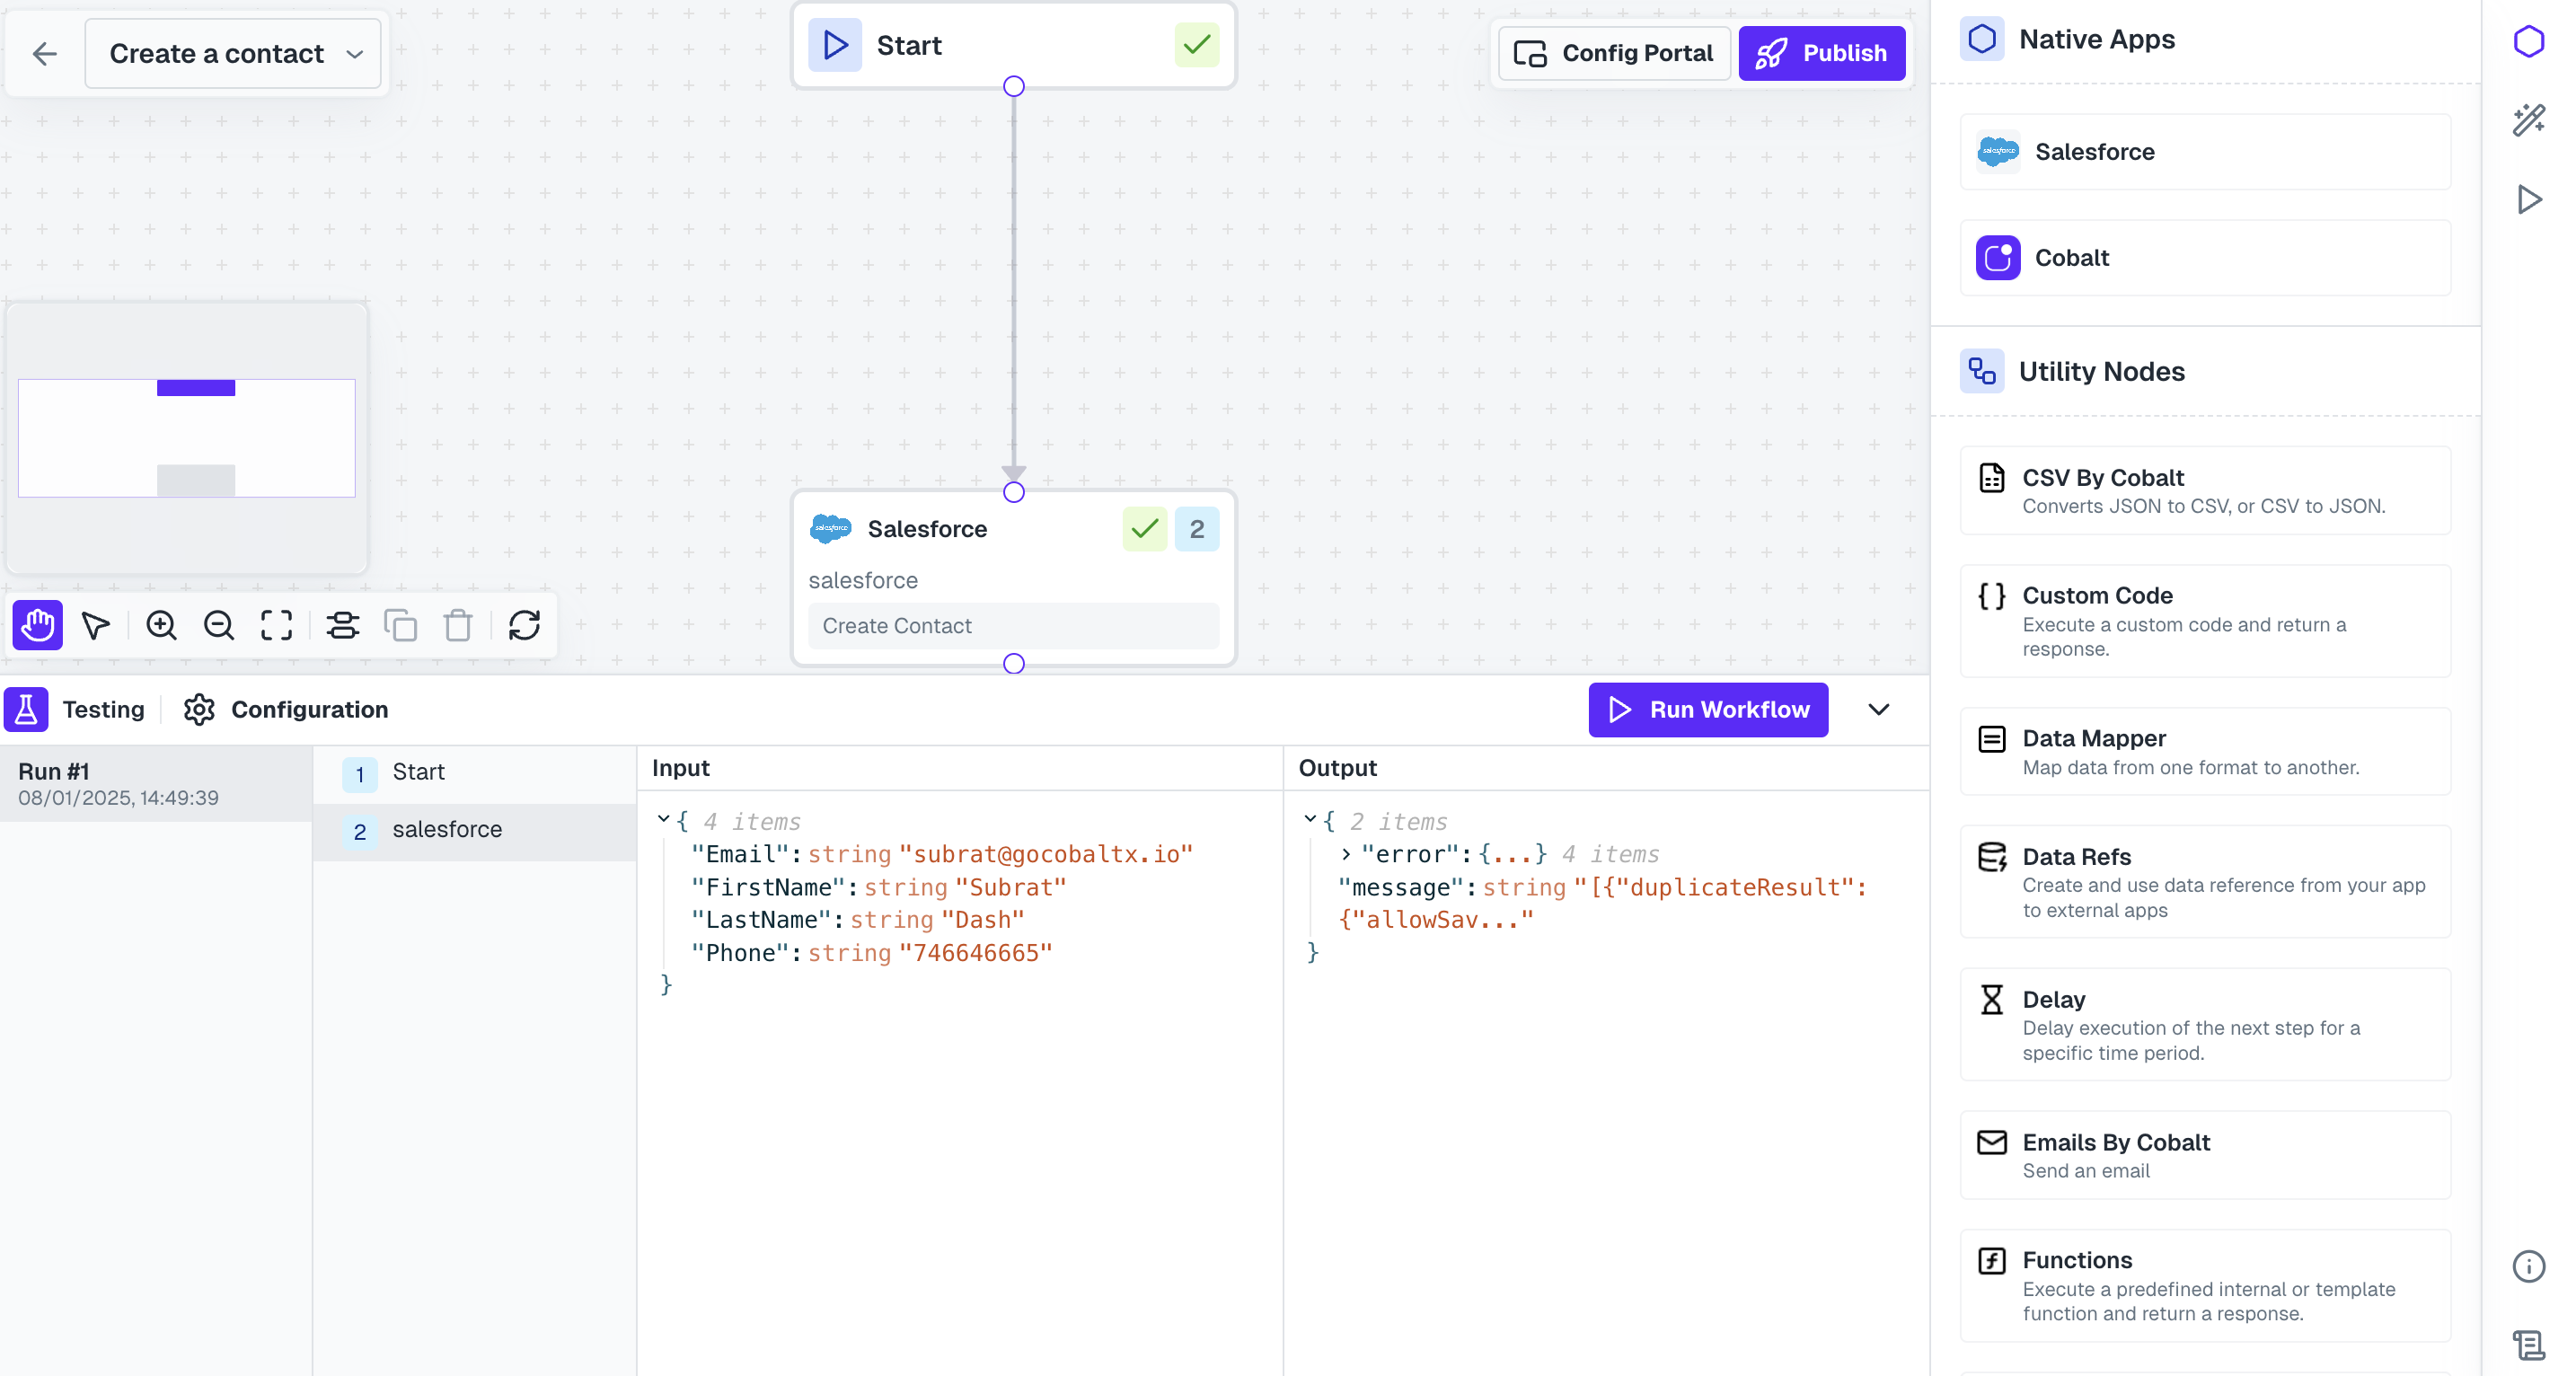
Task: Zoom out on the canvas
Action: pyautogui.click(x=219, y=626)
